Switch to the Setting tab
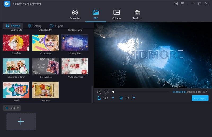212x137 pixels. 35,26
